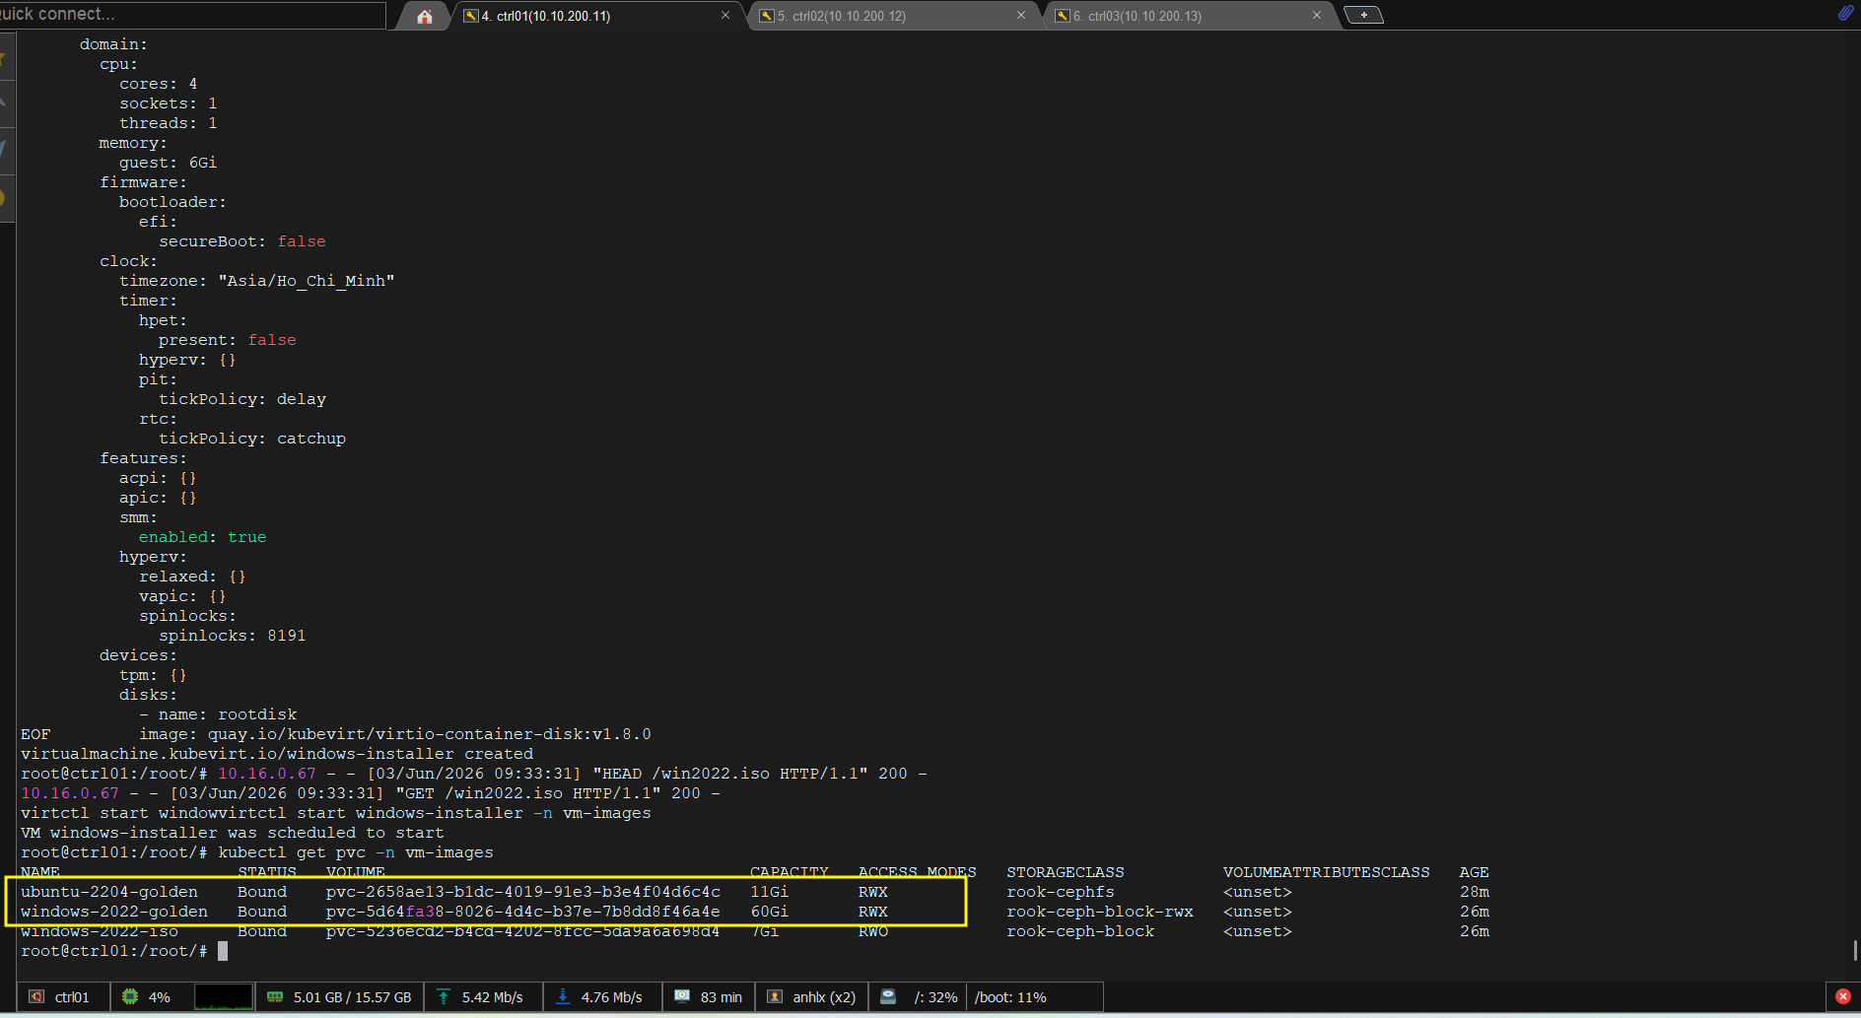
Task: Switch to the ctrl02(10.10.200.12) tab
Action: pyautogui.click(x=892, y=16)
